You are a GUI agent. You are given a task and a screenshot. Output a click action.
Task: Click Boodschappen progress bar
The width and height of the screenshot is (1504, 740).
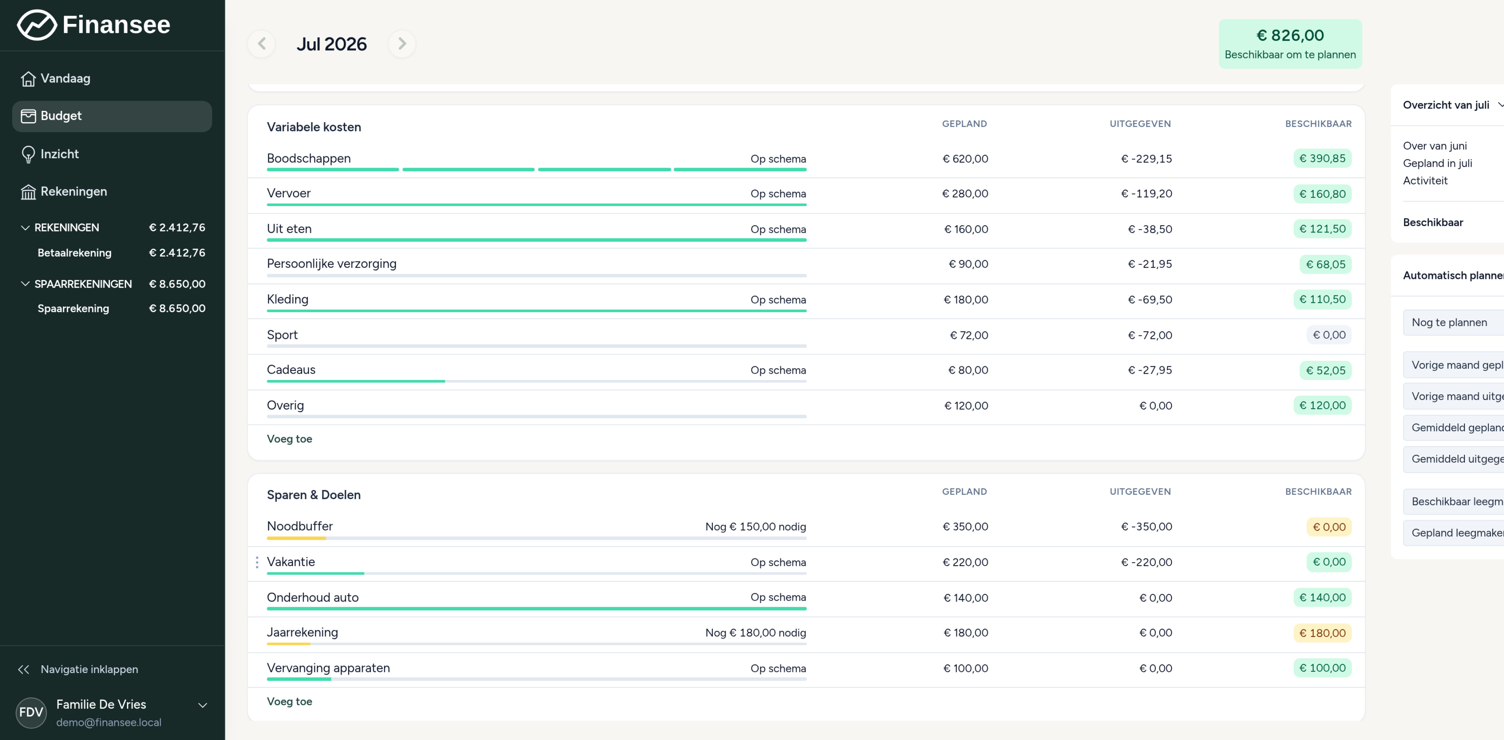[x=537, y=169]
